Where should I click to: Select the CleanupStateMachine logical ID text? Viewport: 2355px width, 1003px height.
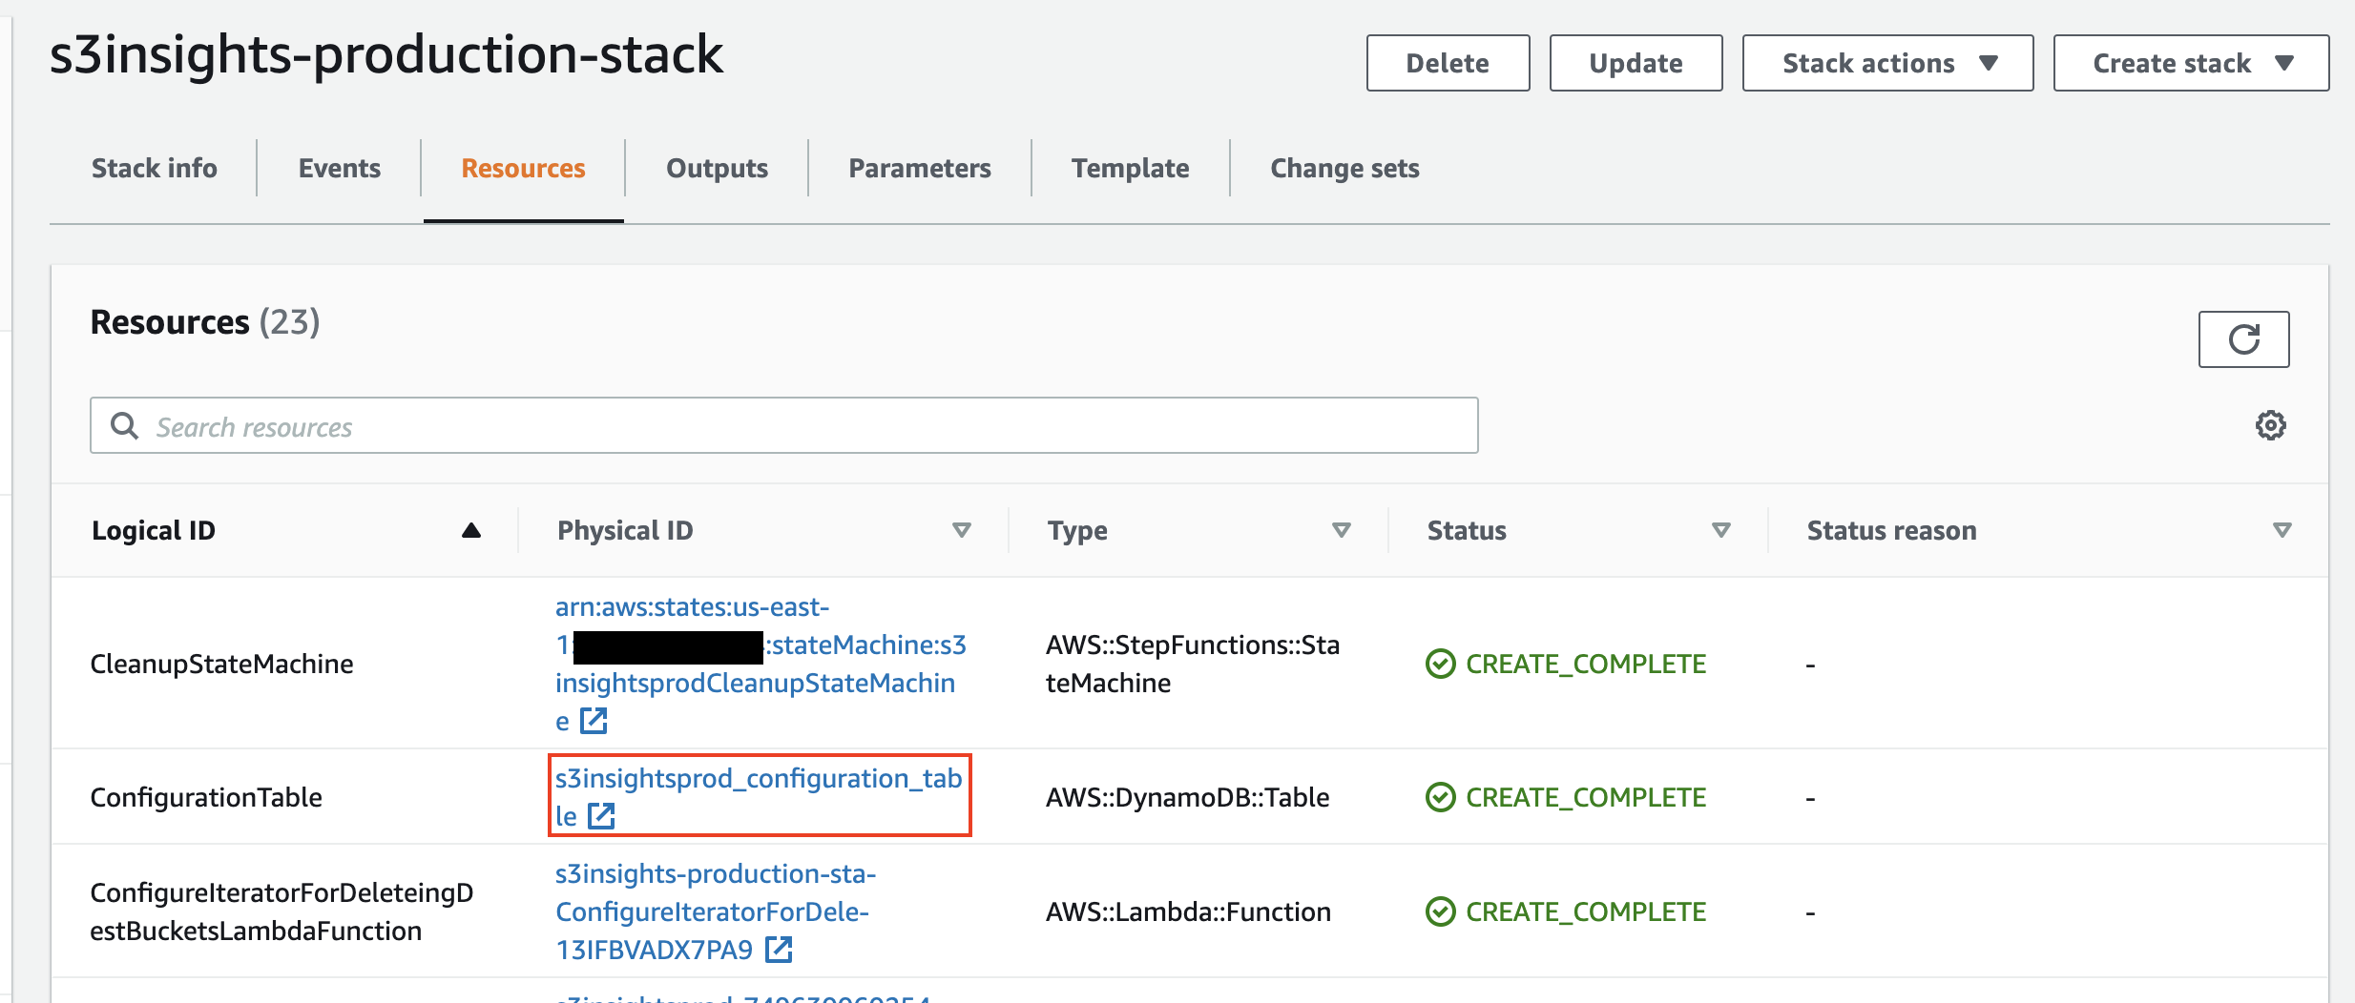coord(221,664)
